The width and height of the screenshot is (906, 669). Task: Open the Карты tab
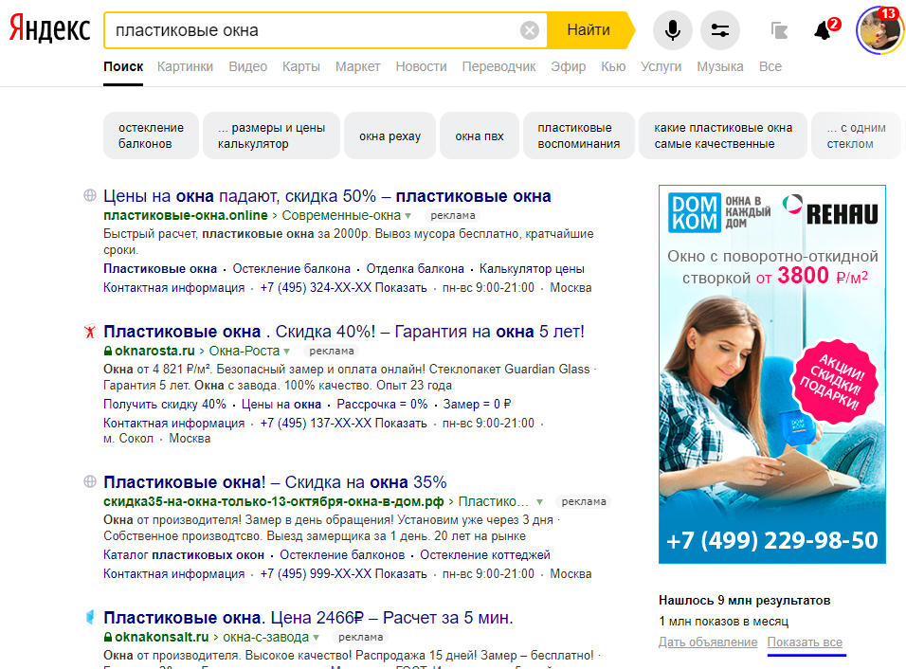[x=301, y=66]
